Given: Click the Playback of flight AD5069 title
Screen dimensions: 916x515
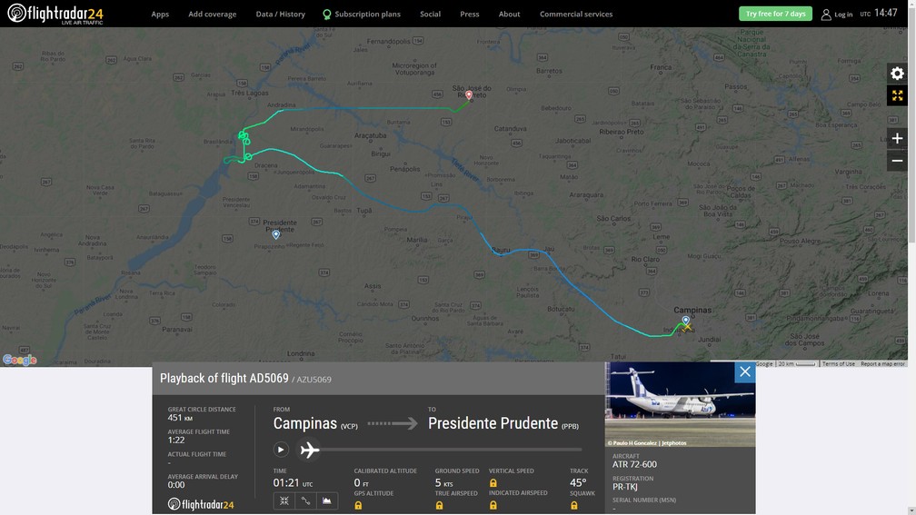Looking at the screenshot, I should (x=224, y=379).
